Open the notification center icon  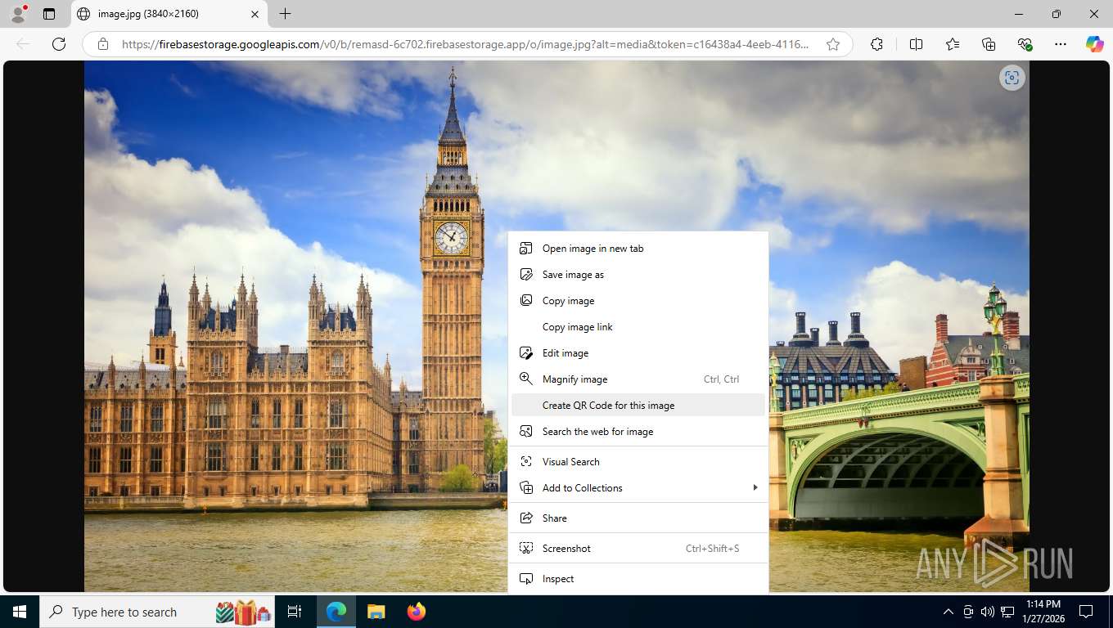[1086, 612]
